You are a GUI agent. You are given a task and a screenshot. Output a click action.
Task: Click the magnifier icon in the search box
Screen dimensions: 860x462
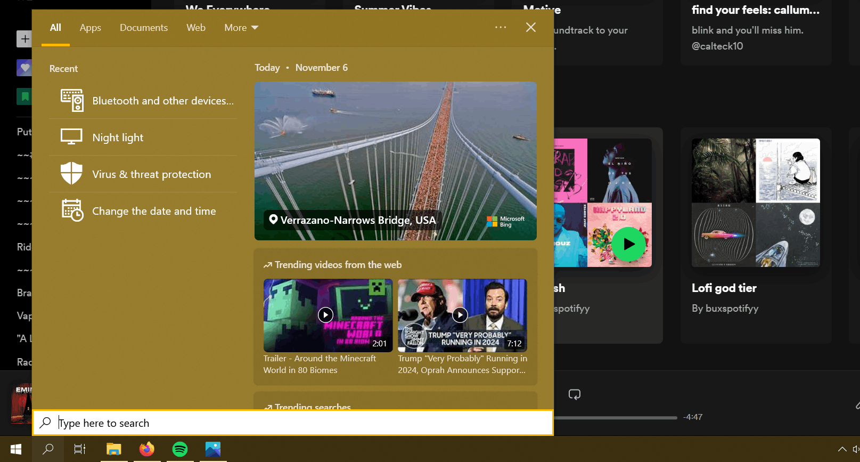tap(46, 423)
